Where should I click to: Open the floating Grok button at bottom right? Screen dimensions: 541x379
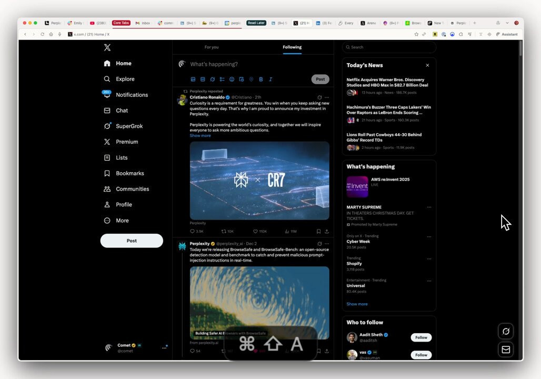click(x=506, y=332)
